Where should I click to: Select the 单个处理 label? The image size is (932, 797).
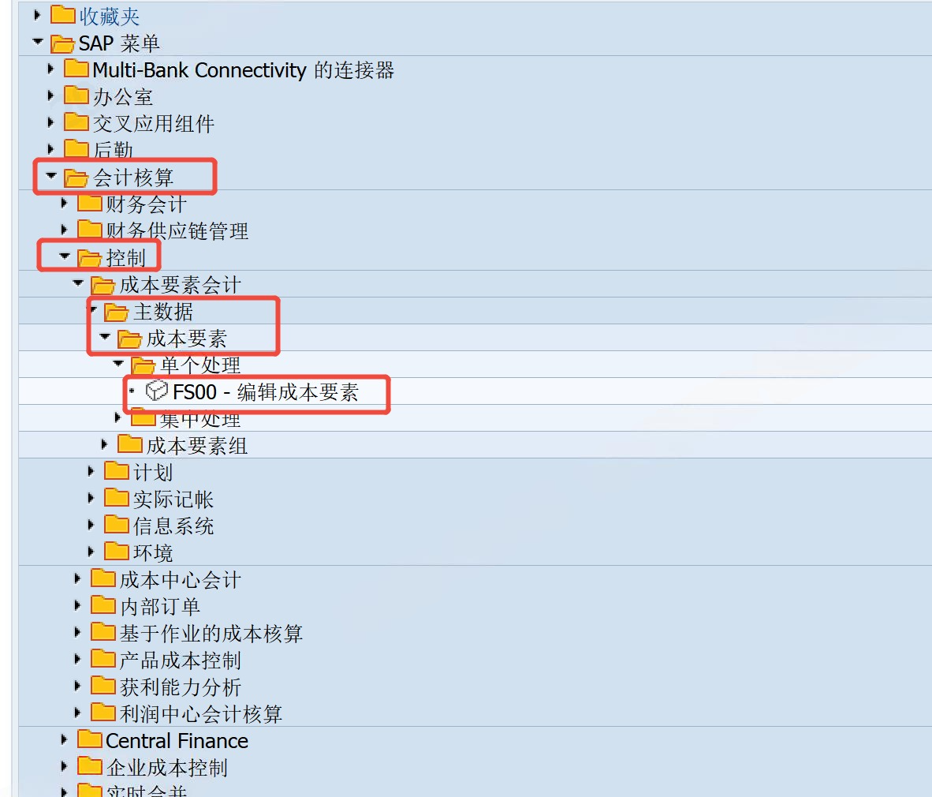point(200,365)
